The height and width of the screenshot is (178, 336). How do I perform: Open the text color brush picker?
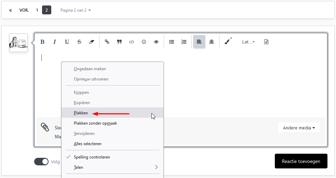(x=228, y=42)
